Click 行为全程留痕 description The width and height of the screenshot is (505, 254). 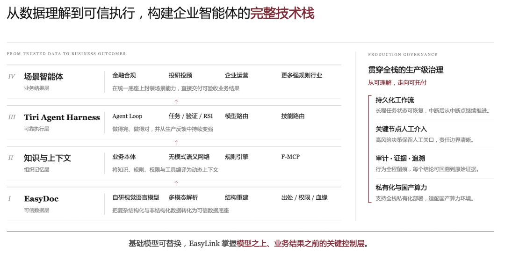[427, 169]
